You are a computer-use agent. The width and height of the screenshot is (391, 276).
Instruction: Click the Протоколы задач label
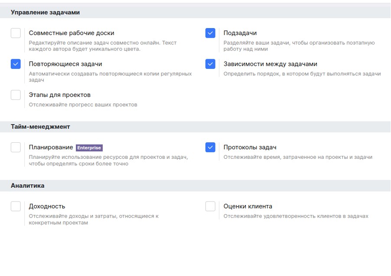pos(250,147)
